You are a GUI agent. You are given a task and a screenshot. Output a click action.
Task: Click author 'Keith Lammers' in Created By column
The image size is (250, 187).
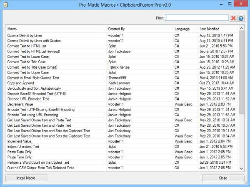tap(119, 83)
